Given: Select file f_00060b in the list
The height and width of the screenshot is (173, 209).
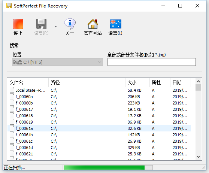Looking at the screenshot, I should click(x=99, y=103).
